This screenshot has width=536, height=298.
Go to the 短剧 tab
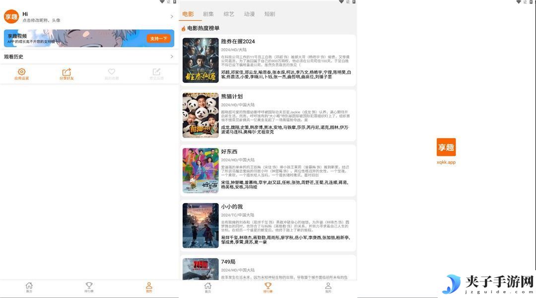pyautogui.click(x=269, y=14)
